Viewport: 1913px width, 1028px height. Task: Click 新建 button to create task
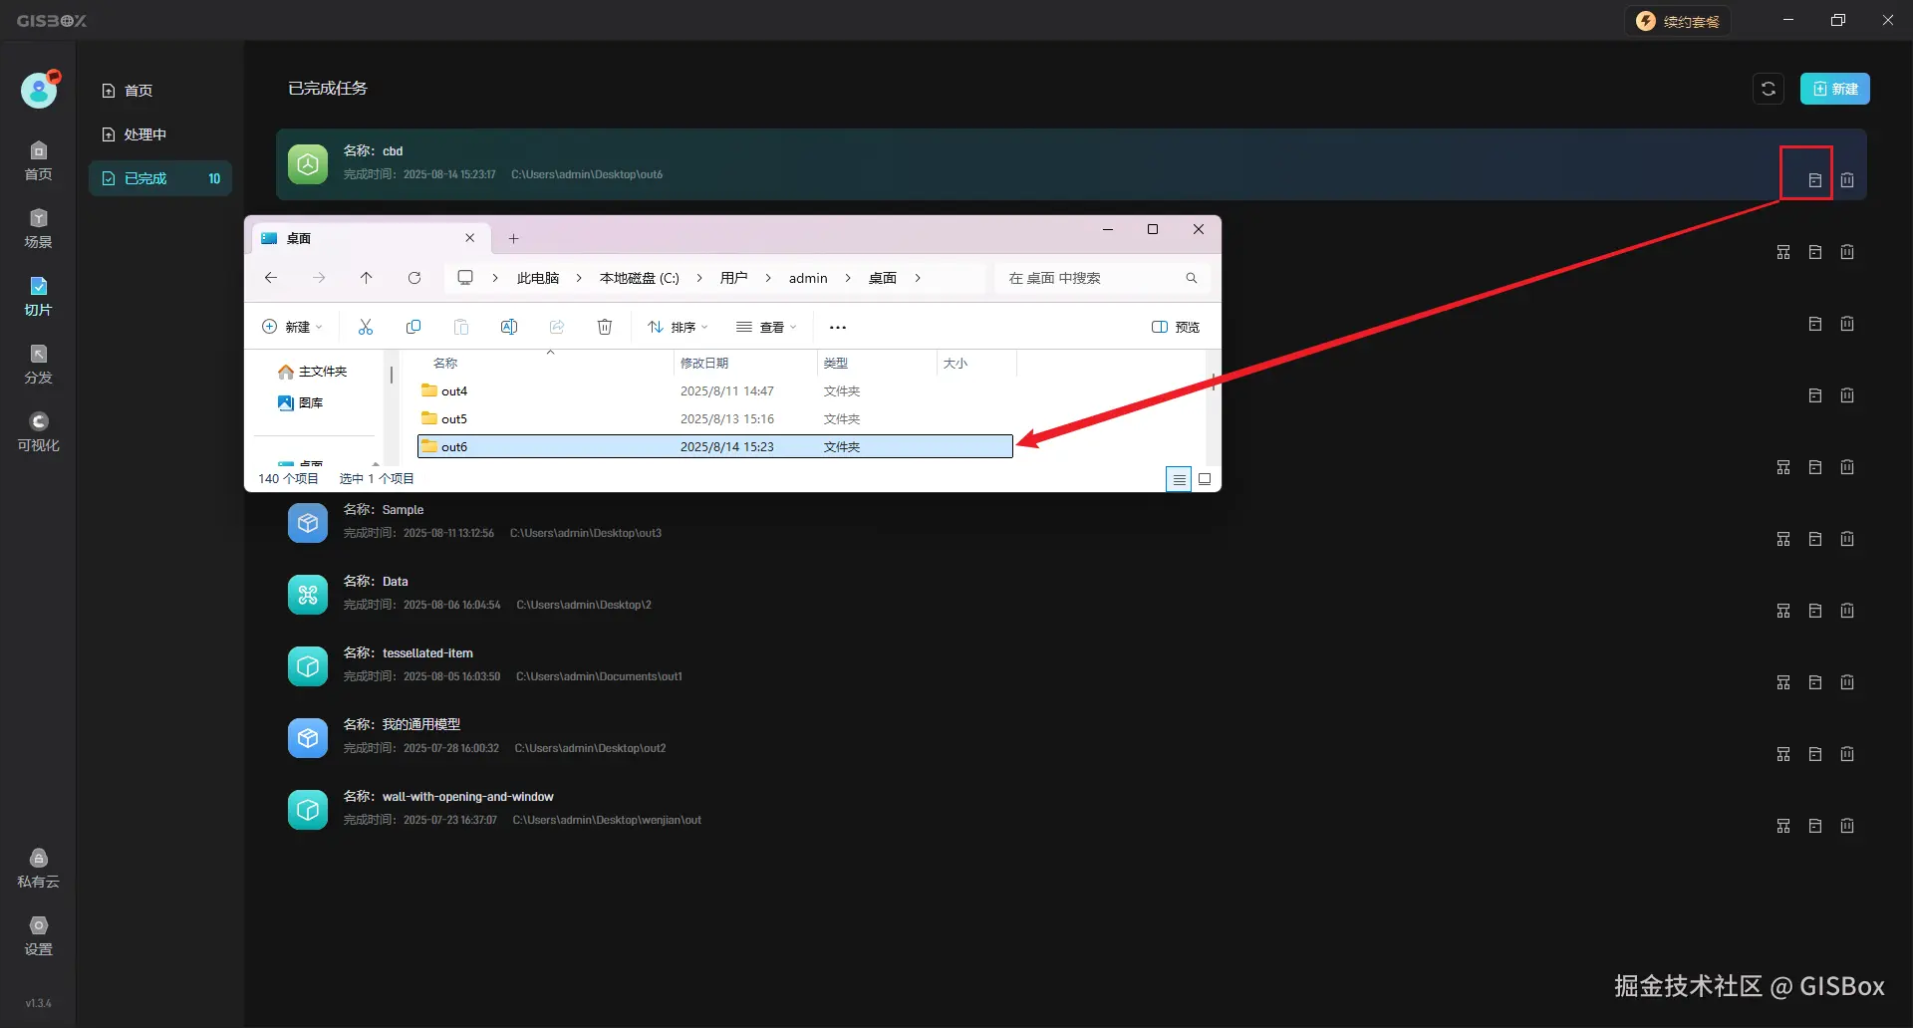pos(1834,89)
